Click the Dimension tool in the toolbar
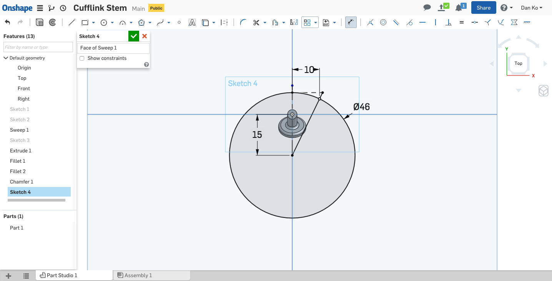The height and width of the screenshot is (281, 552). [351, 23]
